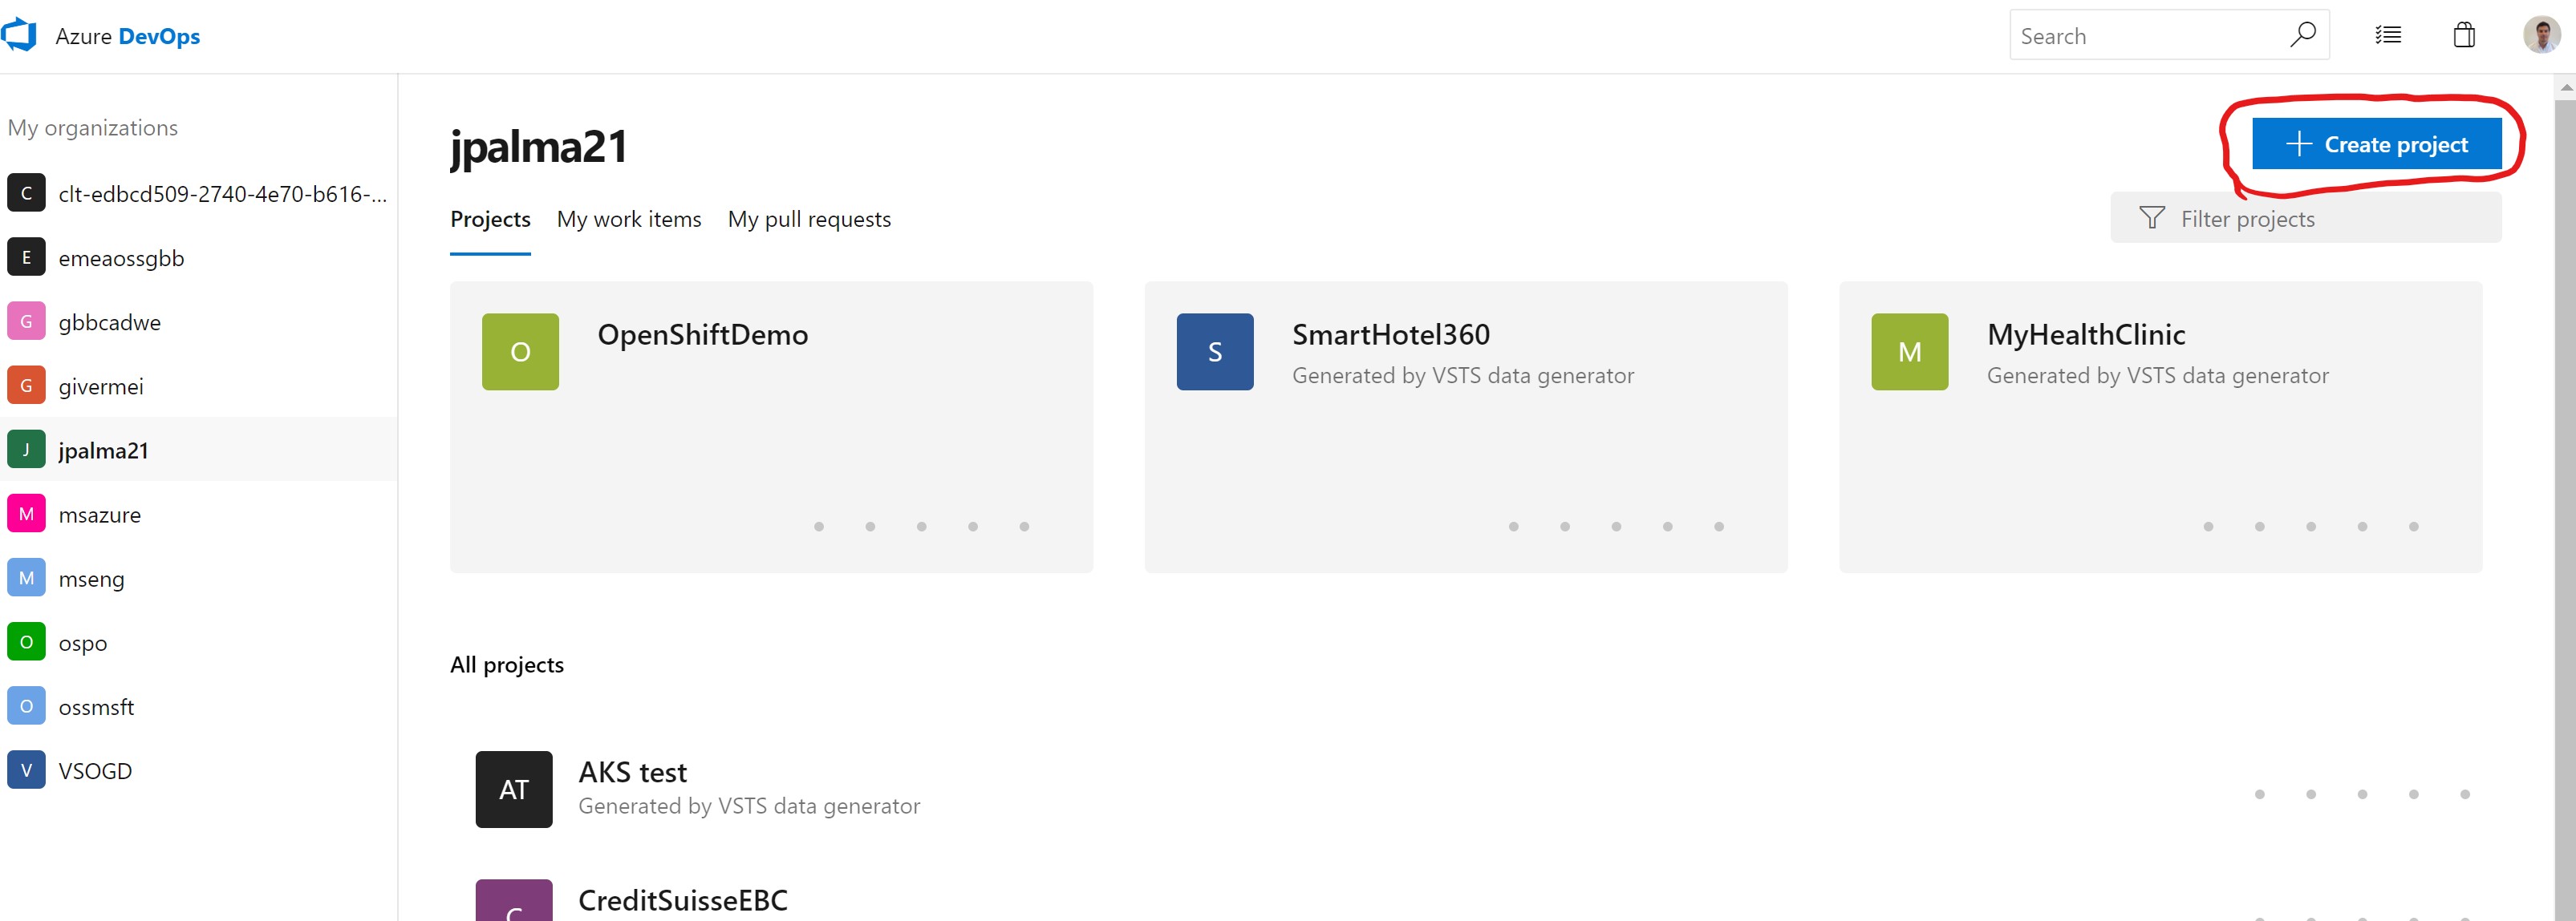Click the search magnifier icon
The height and width of the screenshot is (921, 2576).
pos(2302,35)
